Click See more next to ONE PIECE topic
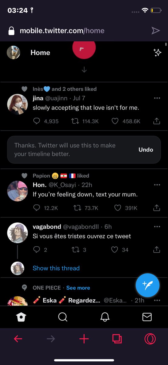The width and height of the screenshot is (168, 365). coord(78,288)
